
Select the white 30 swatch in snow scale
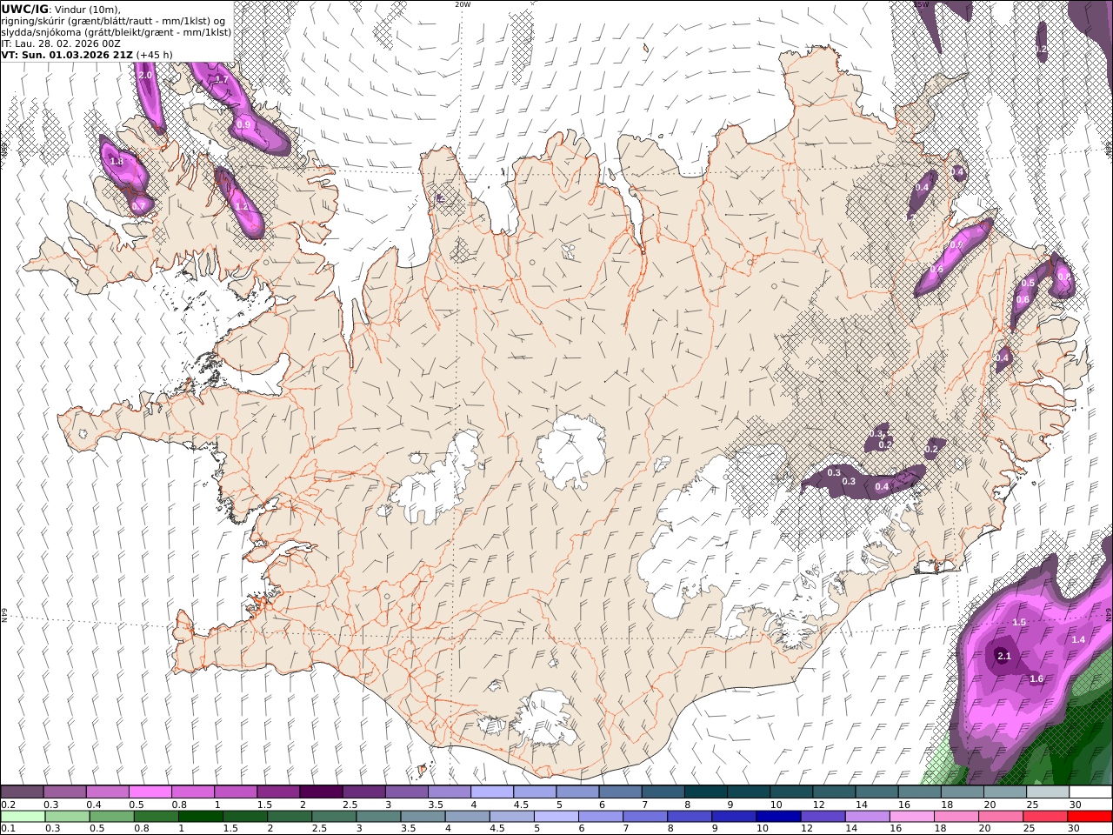1090,792
